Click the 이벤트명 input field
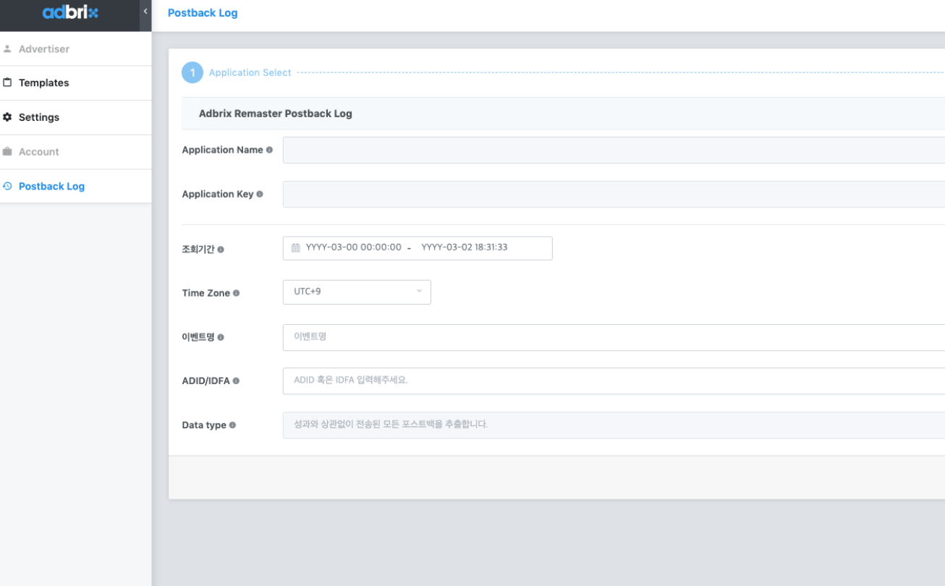 (x=614, y=337)
